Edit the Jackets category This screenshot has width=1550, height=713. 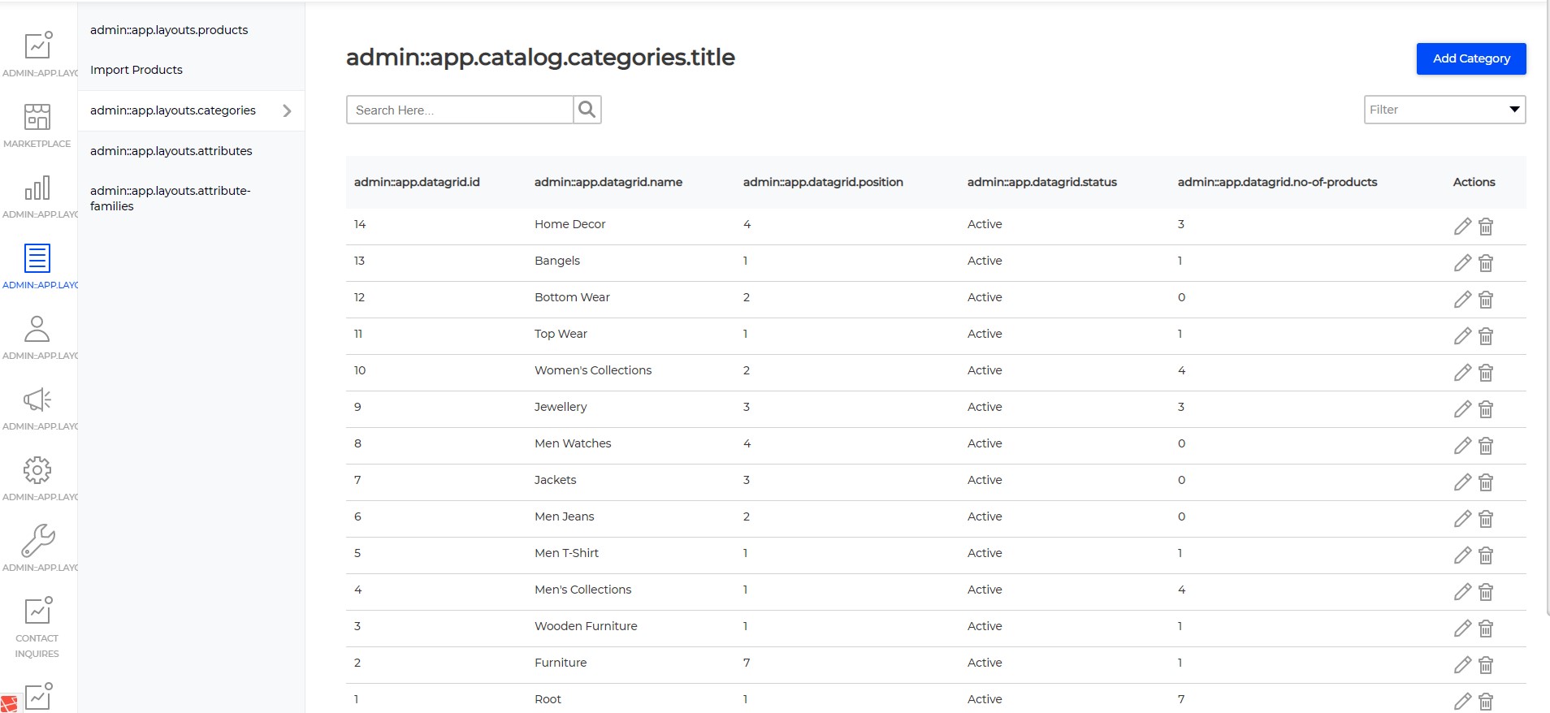1462,482
